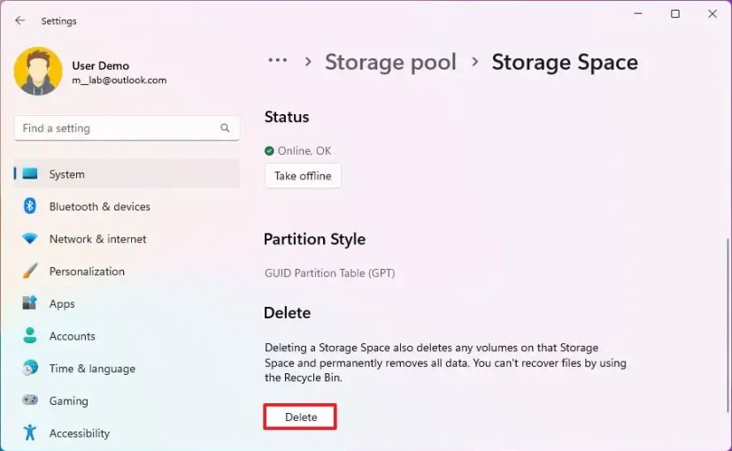Click the Network wifi icon
This screenshot has width=732, height=451.
coord(30,239)
